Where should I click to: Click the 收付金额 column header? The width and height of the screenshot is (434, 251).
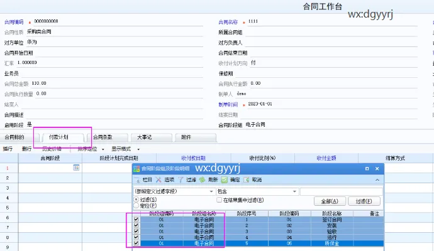tap(326, 158)
